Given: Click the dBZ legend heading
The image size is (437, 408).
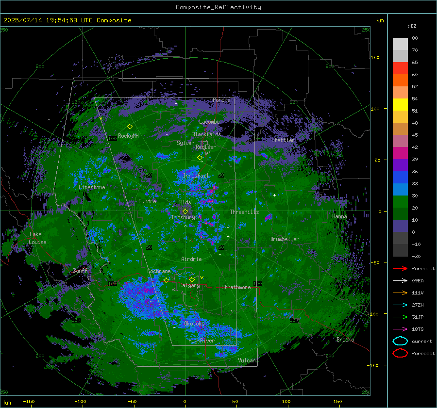Looking at the screenshot, I should 412,26.
